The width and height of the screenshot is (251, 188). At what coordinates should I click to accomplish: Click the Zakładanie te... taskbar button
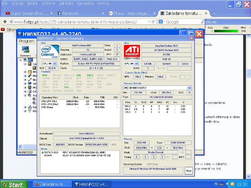pyautogui.click(x=52, y=184)
